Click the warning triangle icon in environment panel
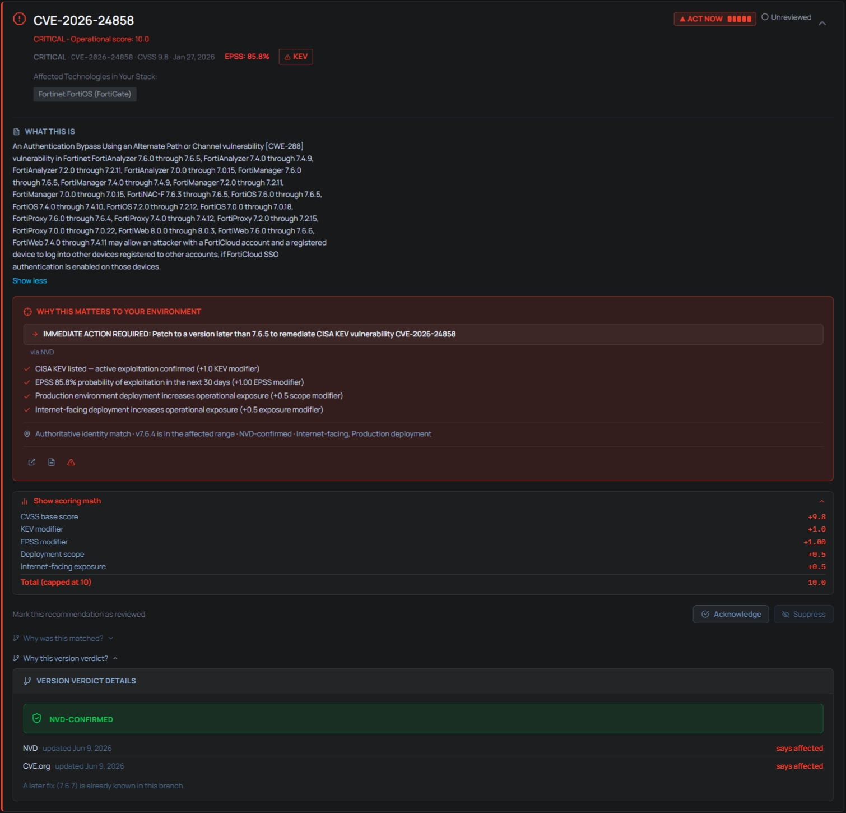 coord(71,462)
